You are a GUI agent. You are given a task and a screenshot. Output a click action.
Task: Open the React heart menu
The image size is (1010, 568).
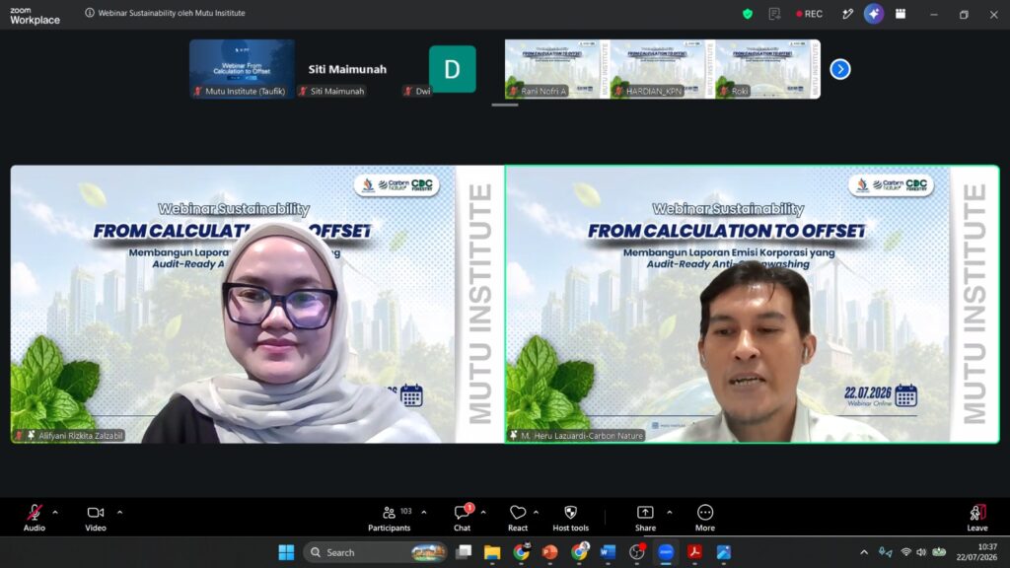coord(518,518)
